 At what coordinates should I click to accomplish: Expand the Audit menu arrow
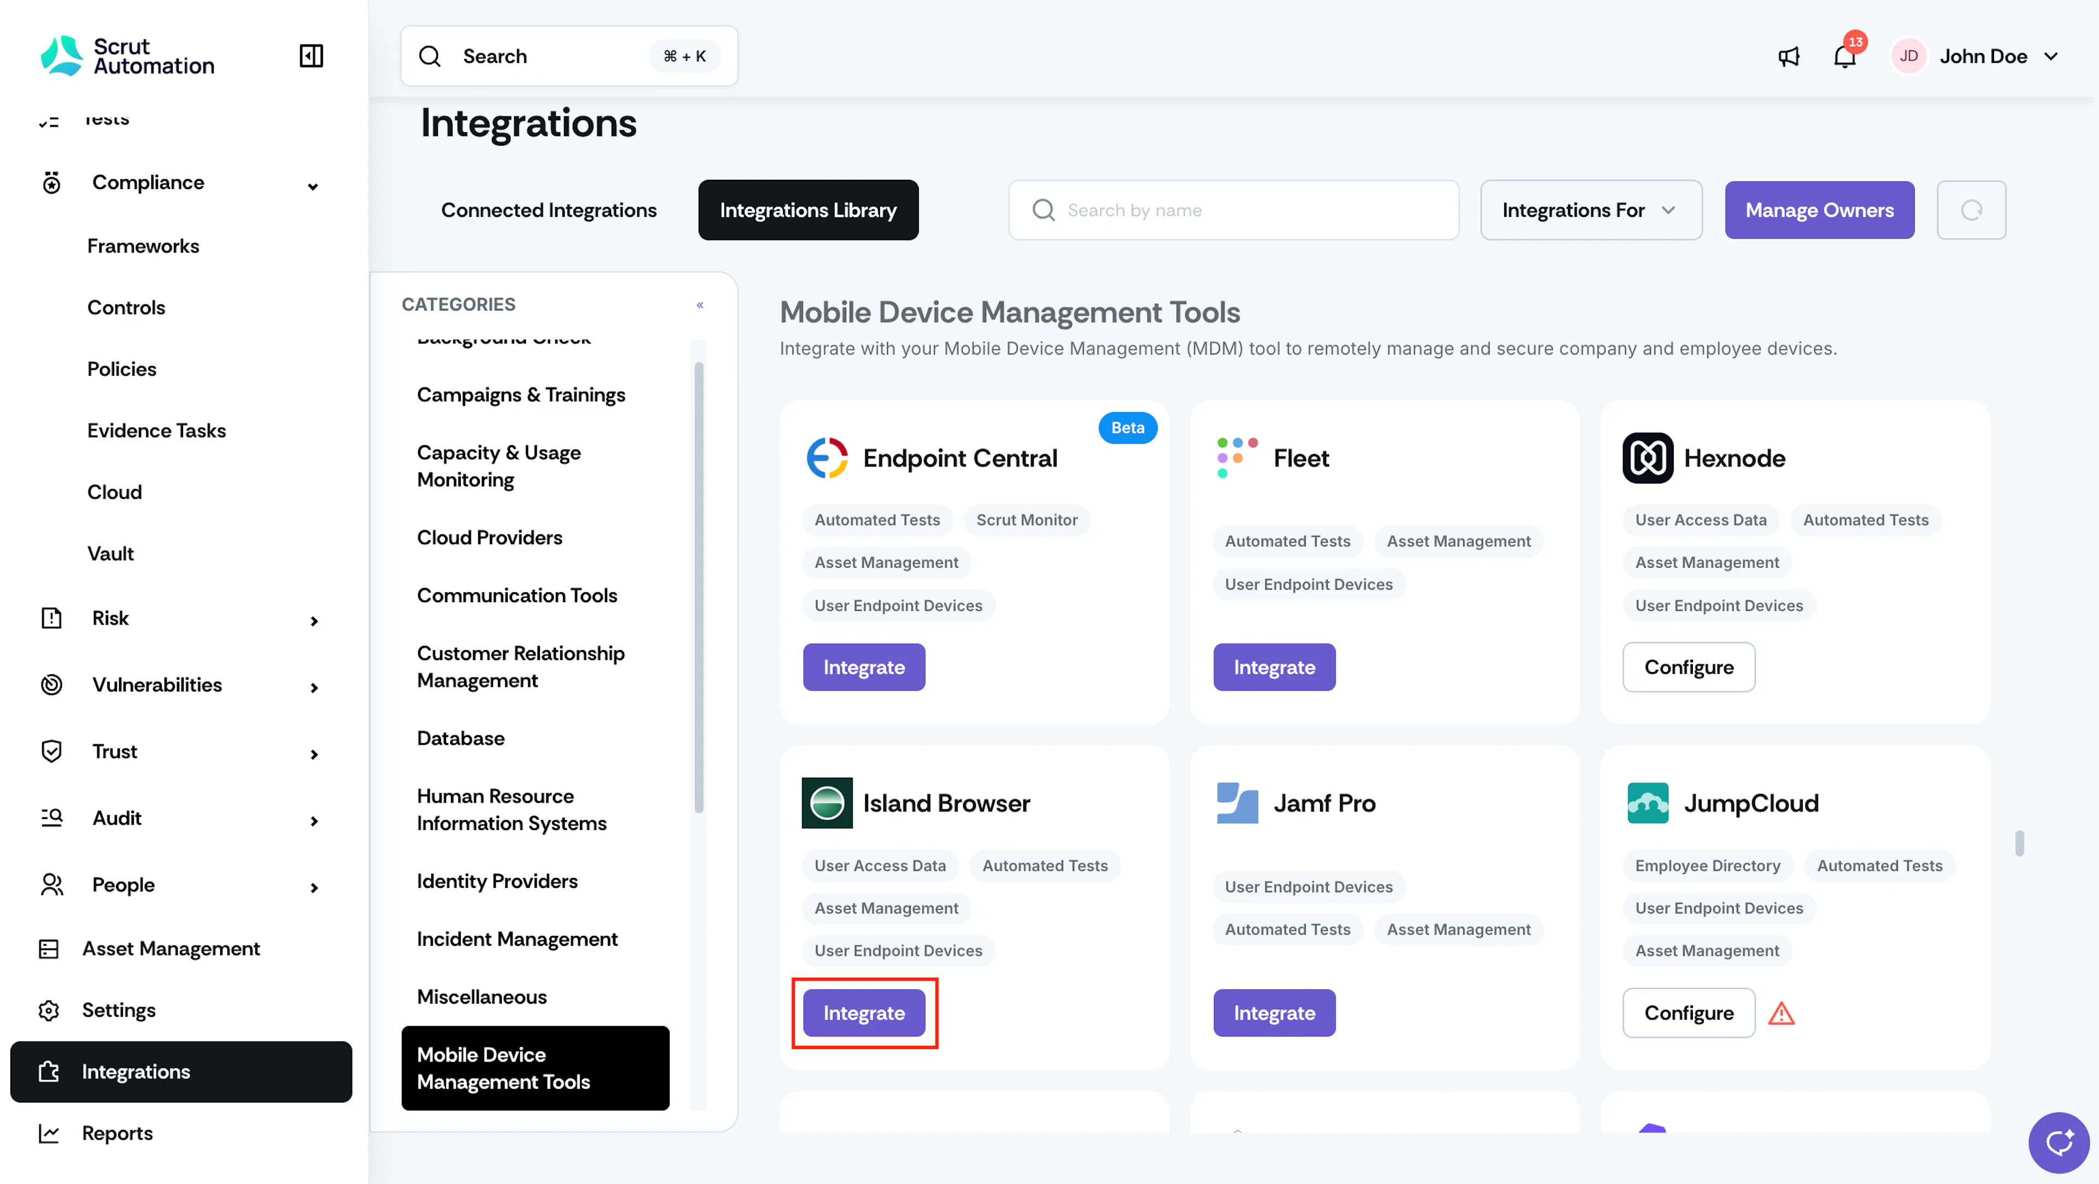click(314, 821)
